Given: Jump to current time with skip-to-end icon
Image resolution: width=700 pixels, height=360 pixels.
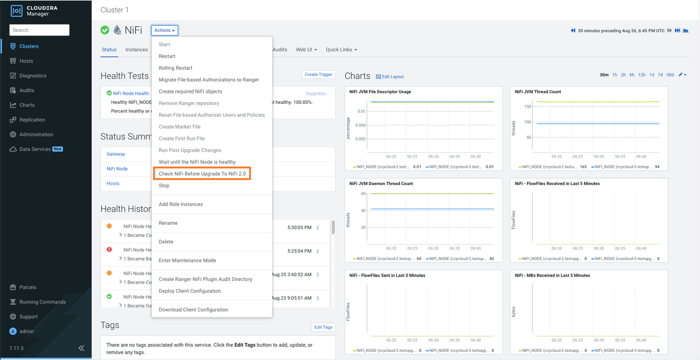Looking at the screenshot, I should (x=677, y=31).
